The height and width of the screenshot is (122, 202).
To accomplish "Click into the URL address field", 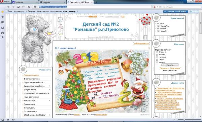I will pyautogui.click(x=95, y=7).
